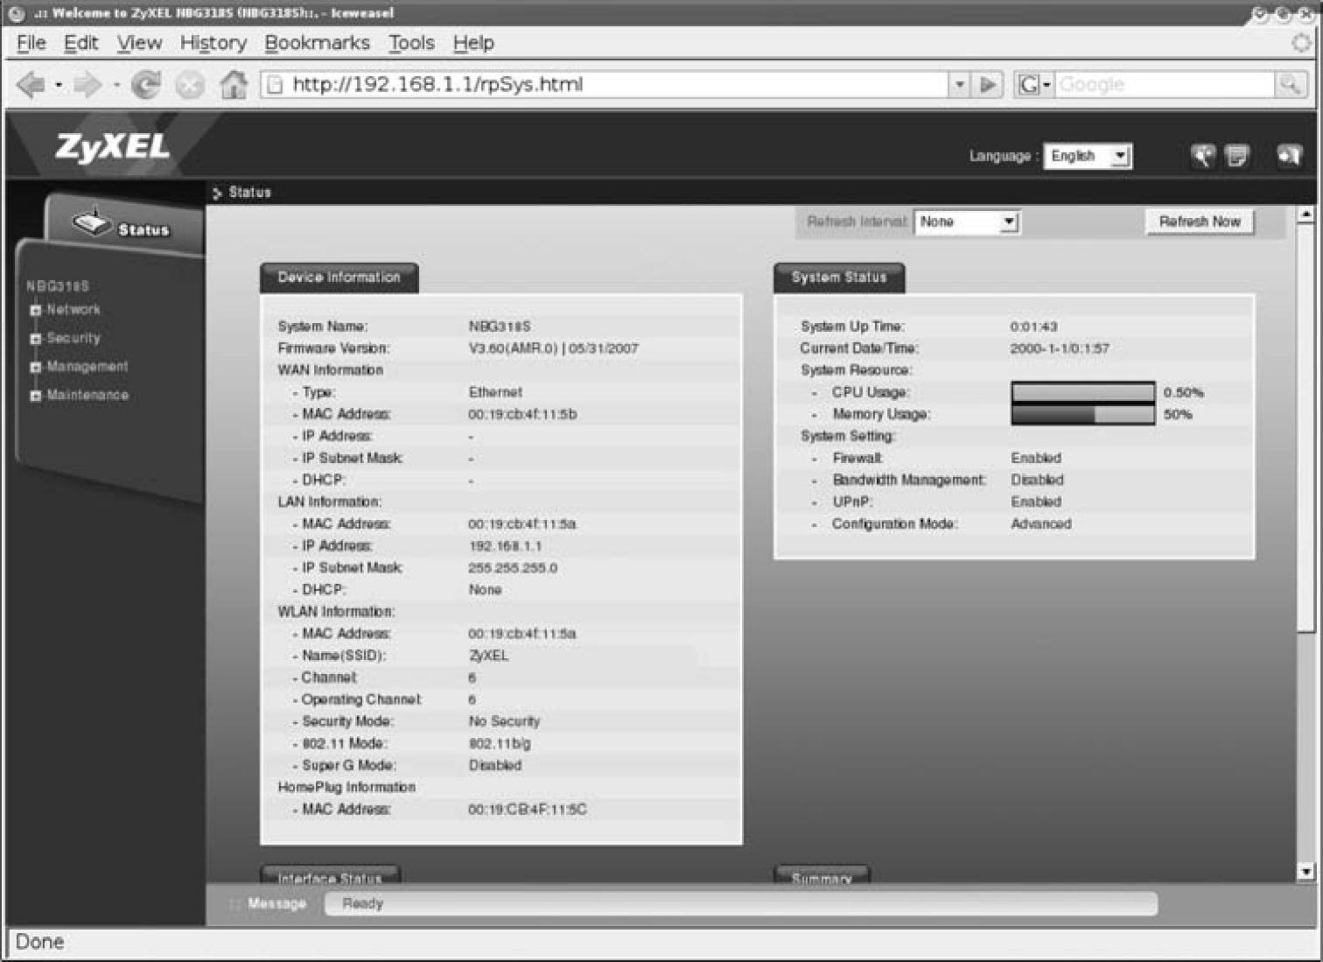Viewport: 1323px width, 962px height.
Task: Click the LAN IP address 192.168.1.1 value
Action: (505, 546)
